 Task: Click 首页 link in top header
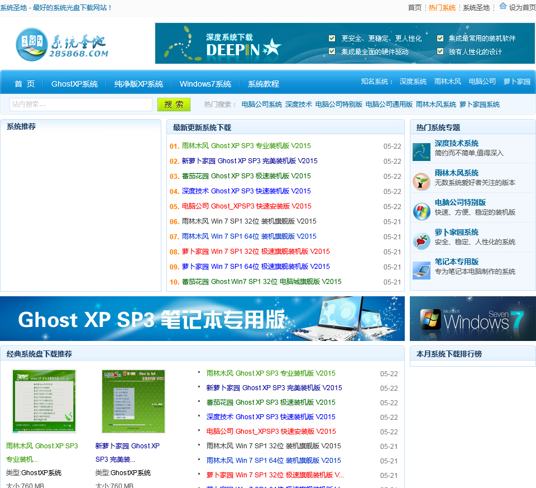(415, 7)
